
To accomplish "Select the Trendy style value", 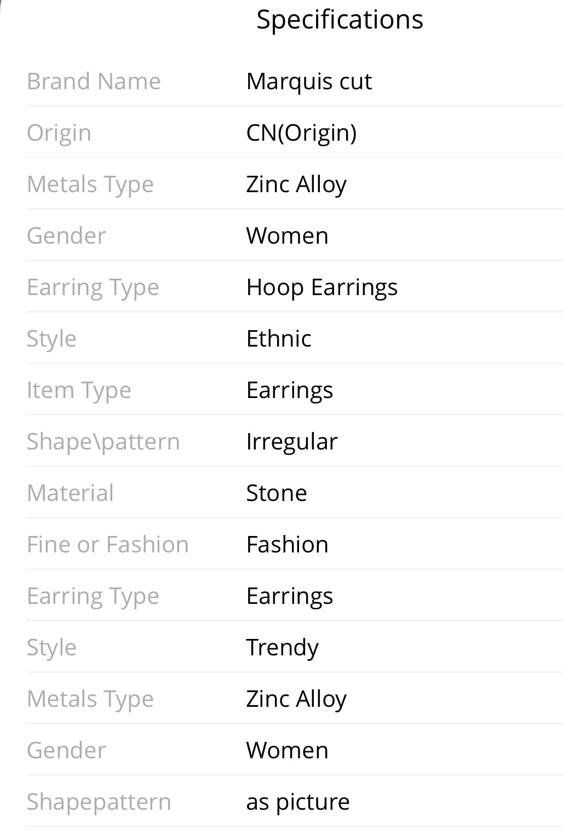I will [282, 647].
